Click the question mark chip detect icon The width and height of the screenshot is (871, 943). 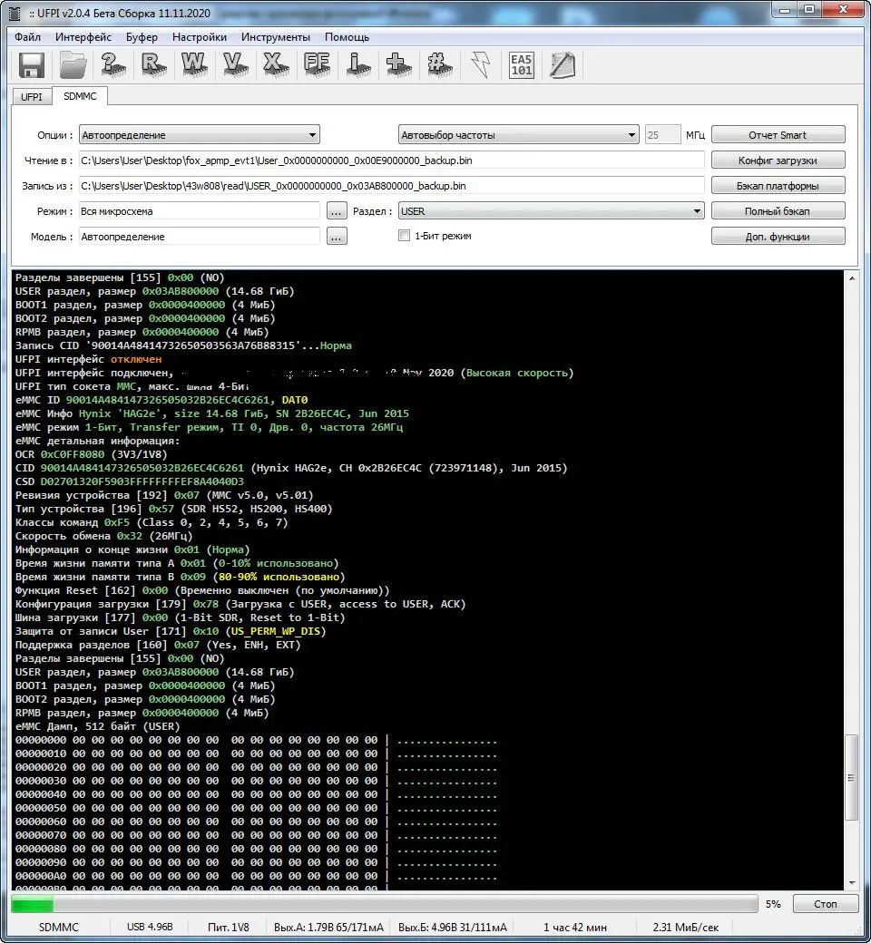pyautogui.click(x=113, y=65)
